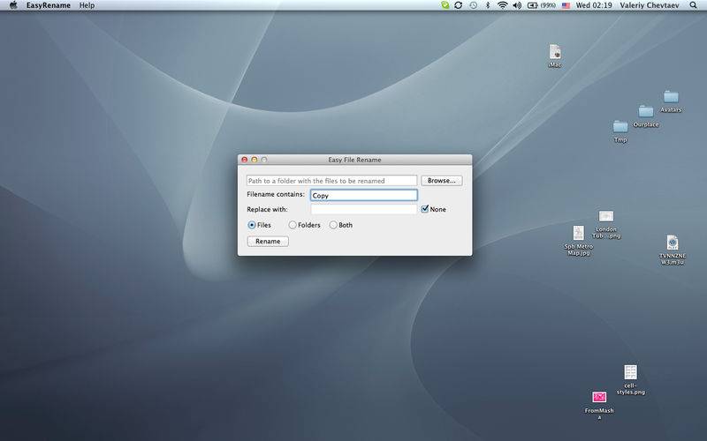
Task: Open the Wi-Fi status menu
Action: (x=502, y=5)
